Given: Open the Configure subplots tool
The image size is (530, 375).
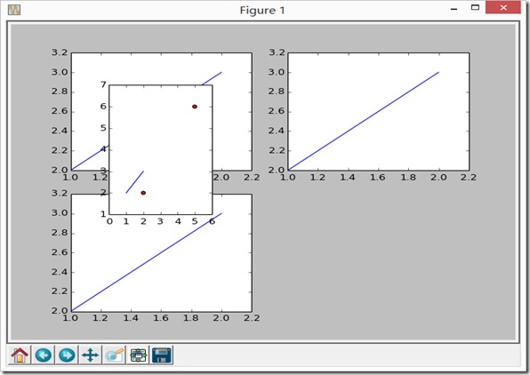Looking at the screenshot, I should (x=138, y=355).
